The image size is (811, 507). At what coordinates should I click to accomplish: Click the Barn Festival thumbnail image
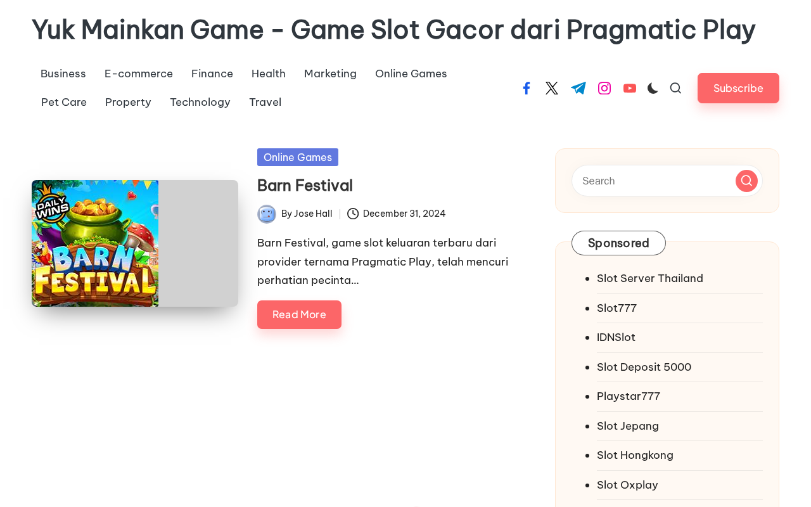point(95,243)
